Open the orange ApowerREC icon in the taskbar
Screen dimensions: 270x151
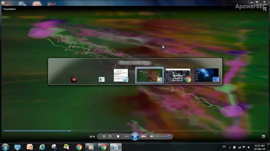click(30, 147)
